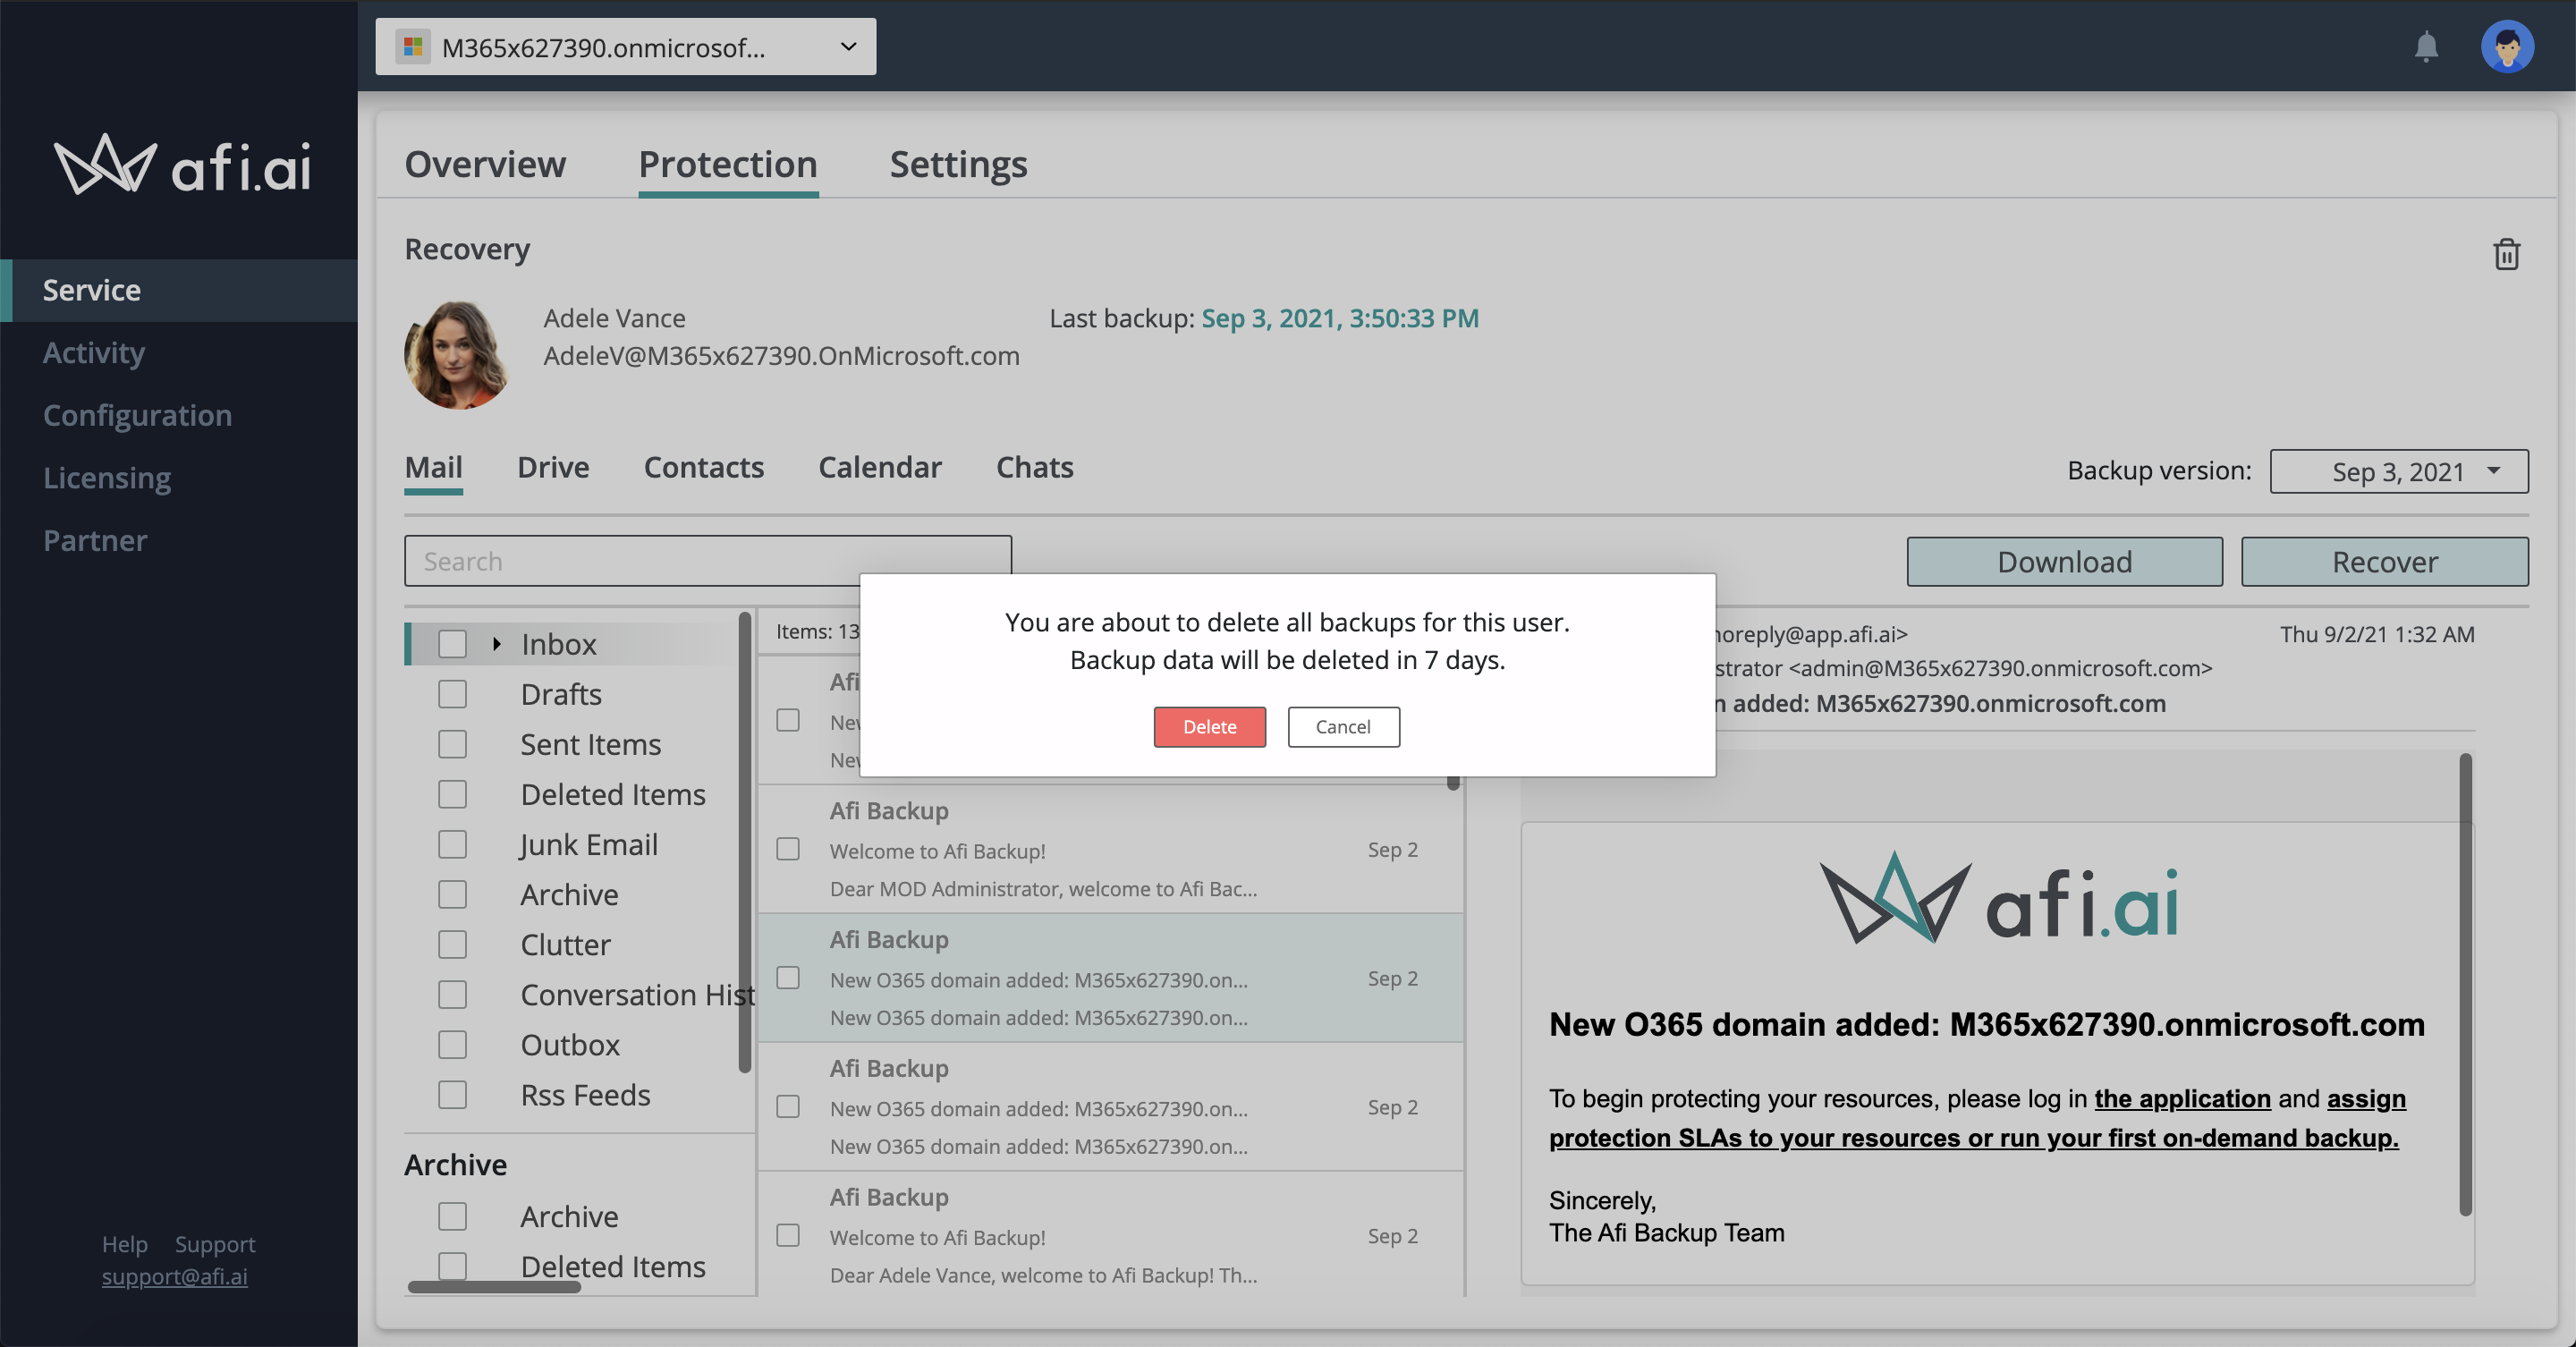Select the Drafts folder
The width and height of the screenshot is (2576, 1347).
tap(561, 694)
